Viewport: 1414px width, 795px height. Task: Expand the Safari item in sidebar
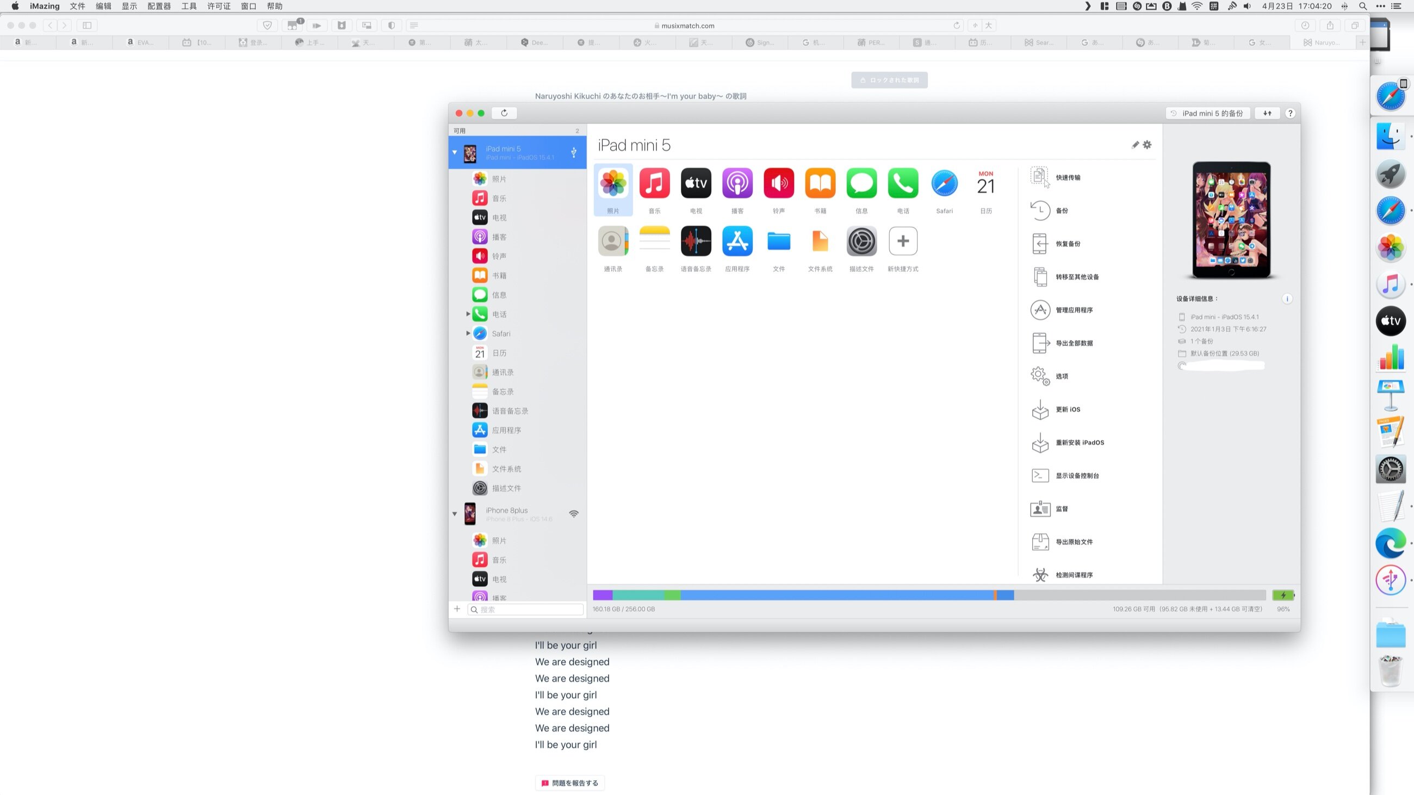click(468, 333)
